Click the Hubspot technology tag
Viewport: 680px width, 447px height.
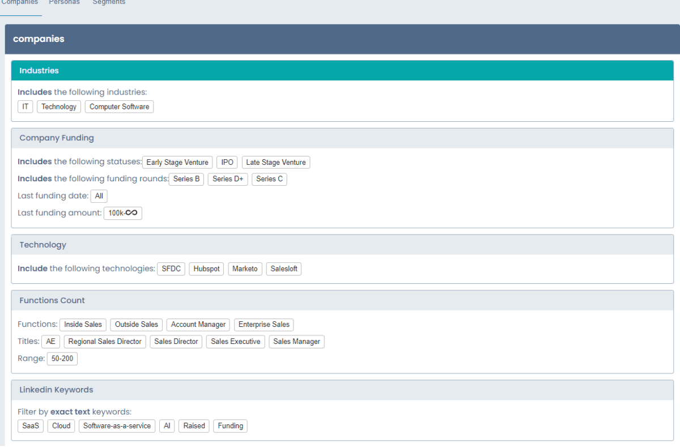[x=206, y=269]
